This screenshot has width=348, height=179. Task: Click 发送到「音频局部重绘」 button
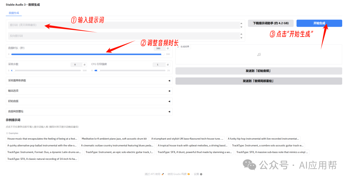click(x=258, y=81)
